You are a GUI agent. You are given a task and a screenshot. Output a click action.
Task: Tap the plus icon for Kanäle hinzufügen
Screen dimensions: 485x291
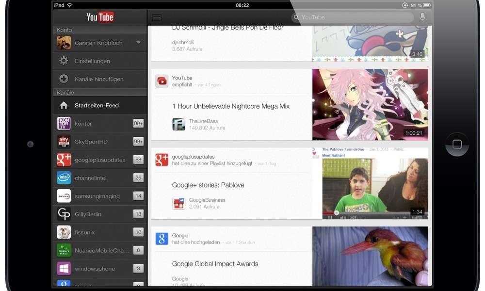64,79
